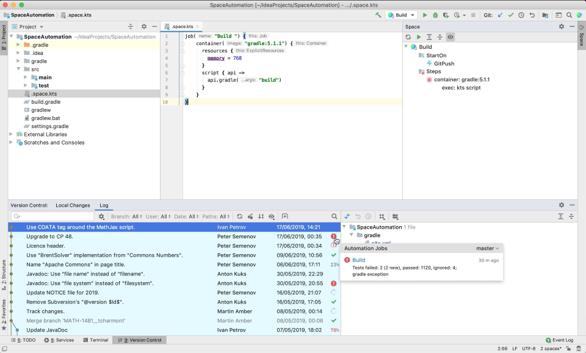Open the Build job link in popup
586x353 pixels.
coord(358,260)
